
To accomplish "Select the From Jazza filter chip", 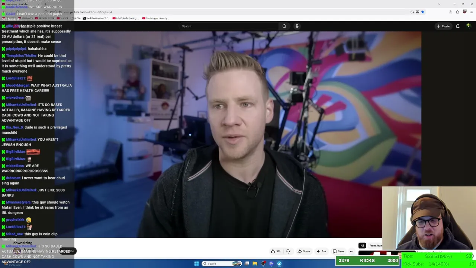I will tap(376, 246).
